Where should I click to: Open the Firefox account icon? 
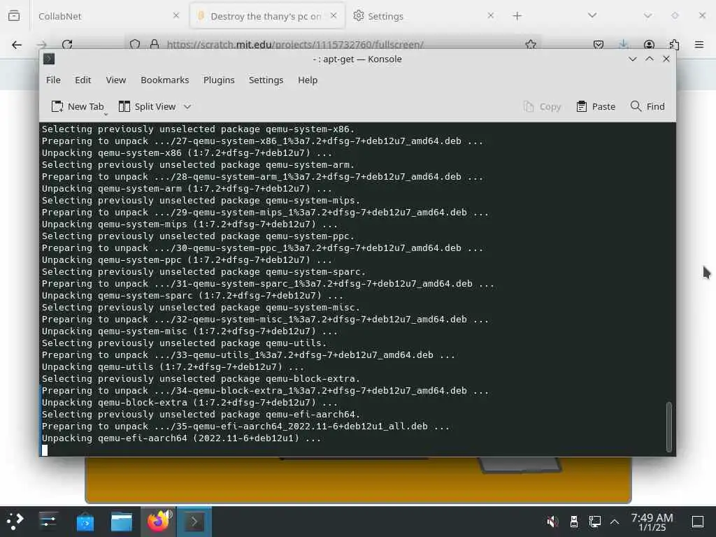point(649,45)
